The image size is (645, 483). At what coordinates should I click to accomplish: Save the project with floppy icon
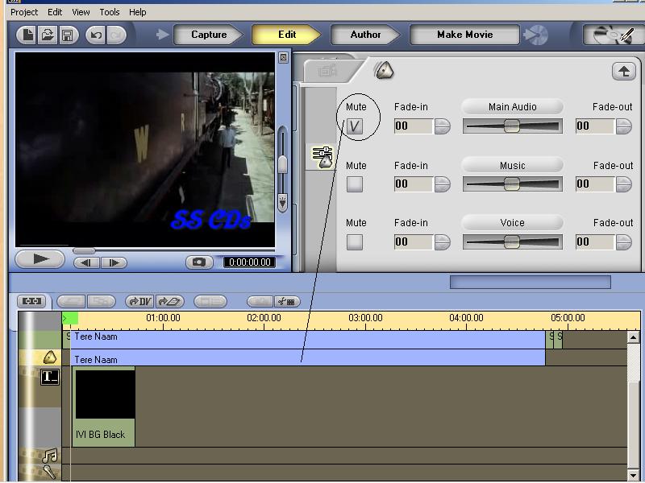point(68,35)
